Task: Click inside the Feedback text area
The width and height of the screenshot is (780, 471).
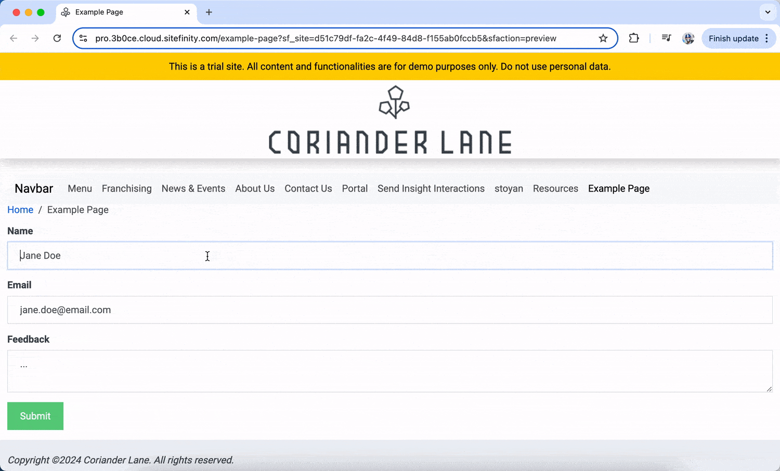Action: pos(390,371)
